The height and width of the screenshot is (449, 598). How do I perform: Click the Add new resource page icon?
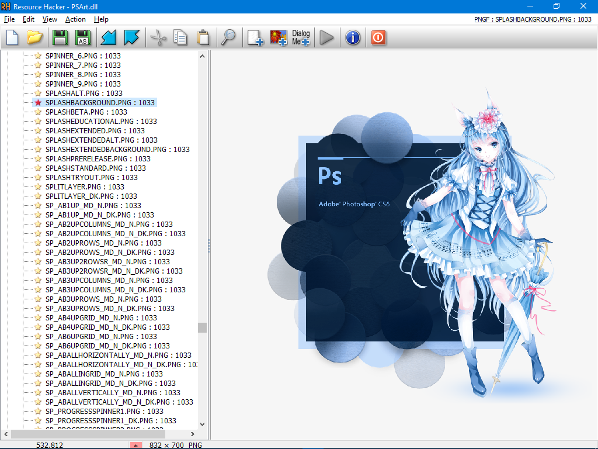click(x=255, y=37)
